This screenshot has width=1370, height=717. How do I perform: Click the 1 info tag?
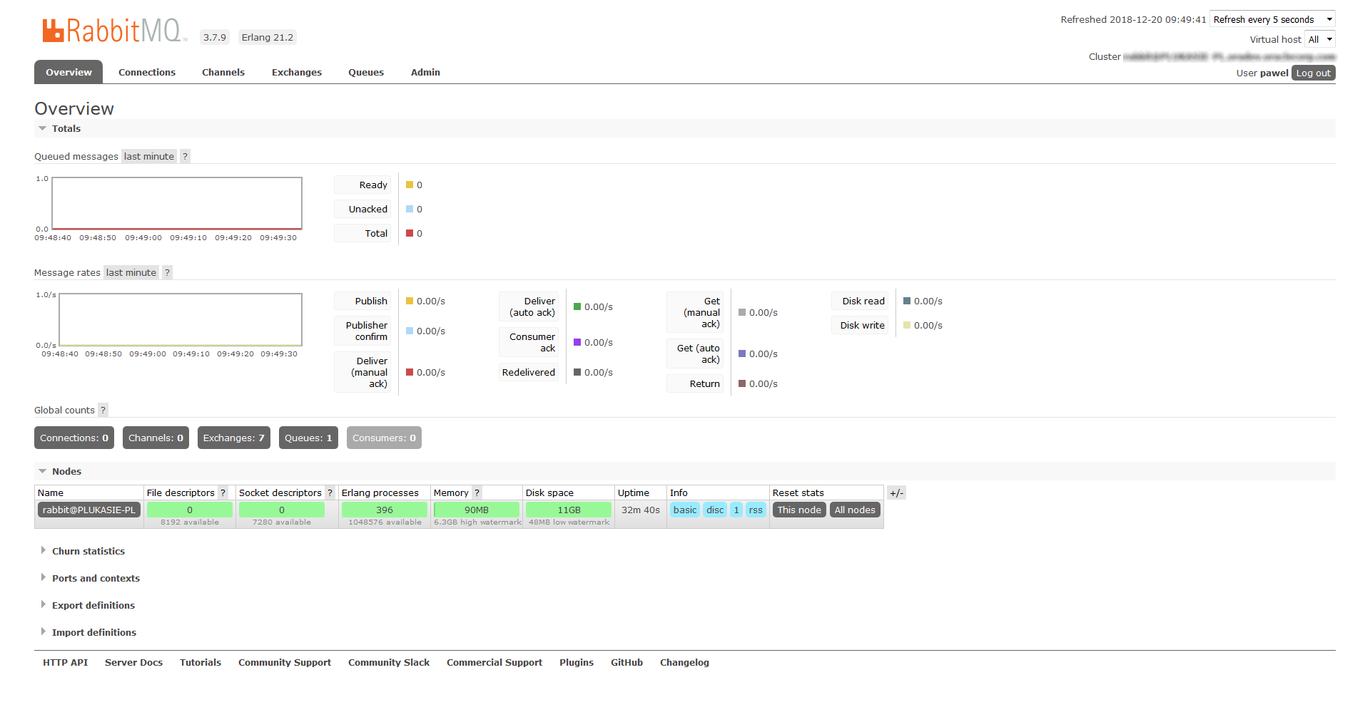coord(736,510)
